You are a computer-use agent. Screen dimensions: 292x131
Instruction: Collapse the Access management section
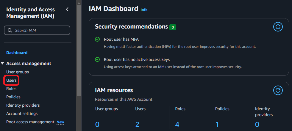[3, 64]
